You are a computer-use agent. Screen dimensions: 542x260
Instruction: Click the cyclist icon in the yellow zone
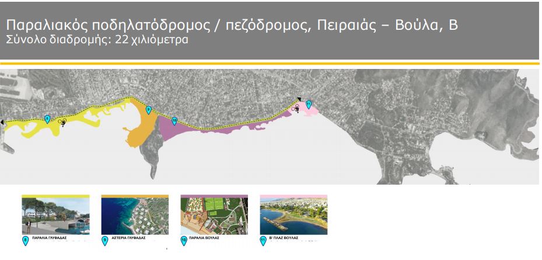[62, 122]
